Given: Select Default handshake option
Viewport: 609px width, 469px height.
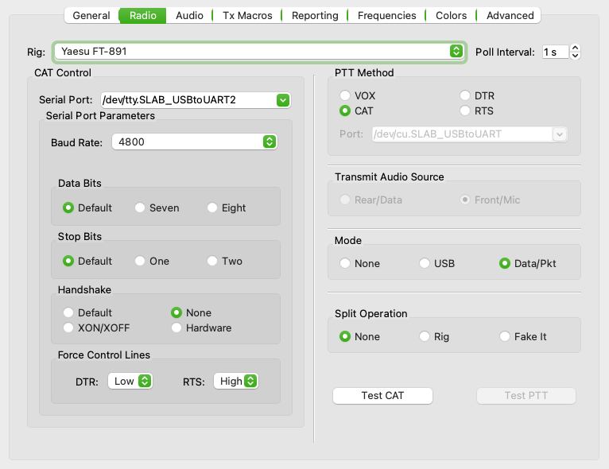Looking at the screenshot, I should (x=87, y=312).
